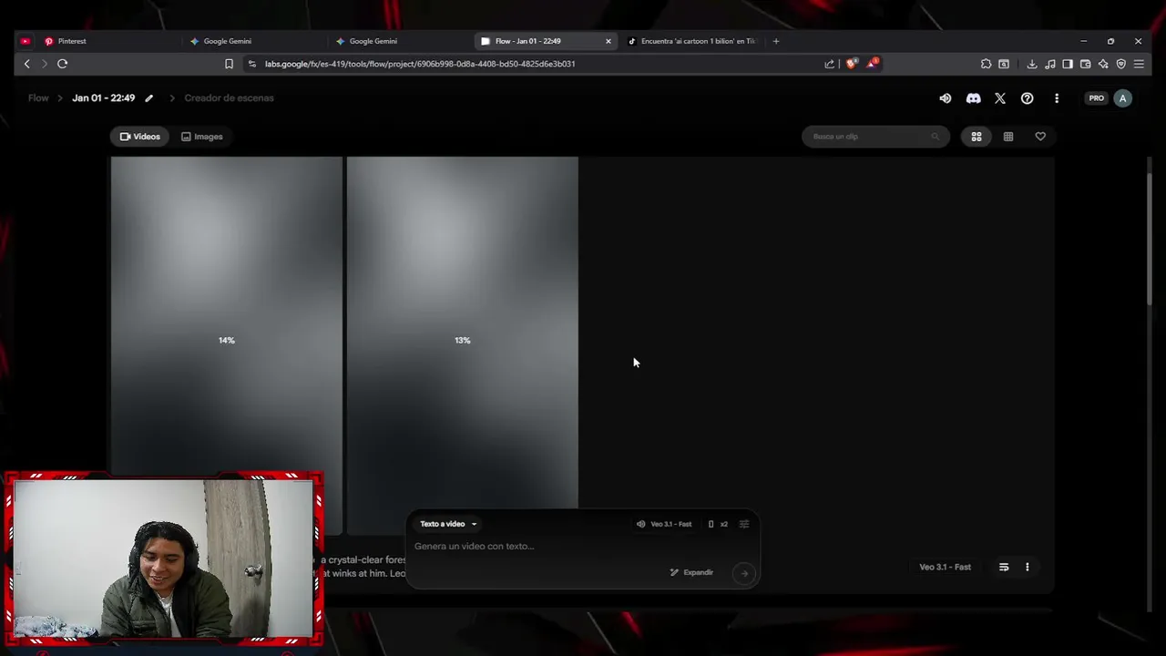Click the PRO plan badge
Screen dimensions: 1166x656
1097,98
